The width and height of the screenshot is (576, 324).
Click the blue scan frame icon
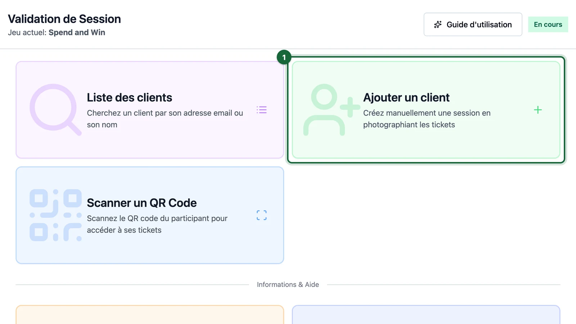(262, 215)
